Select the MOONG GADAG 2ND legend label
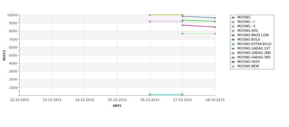This screenshot has width=289, height=127. (254, 53)
